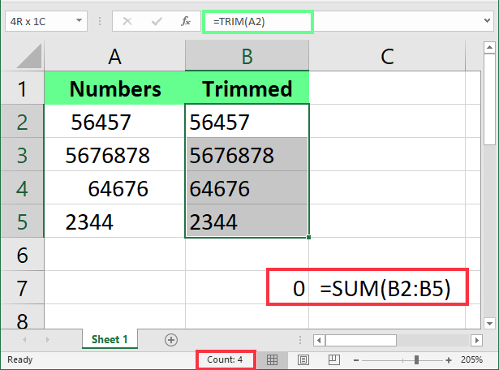Select the cell showing 0 in row 7
This screenshot has height=370, width=499.
click(247, 288)
